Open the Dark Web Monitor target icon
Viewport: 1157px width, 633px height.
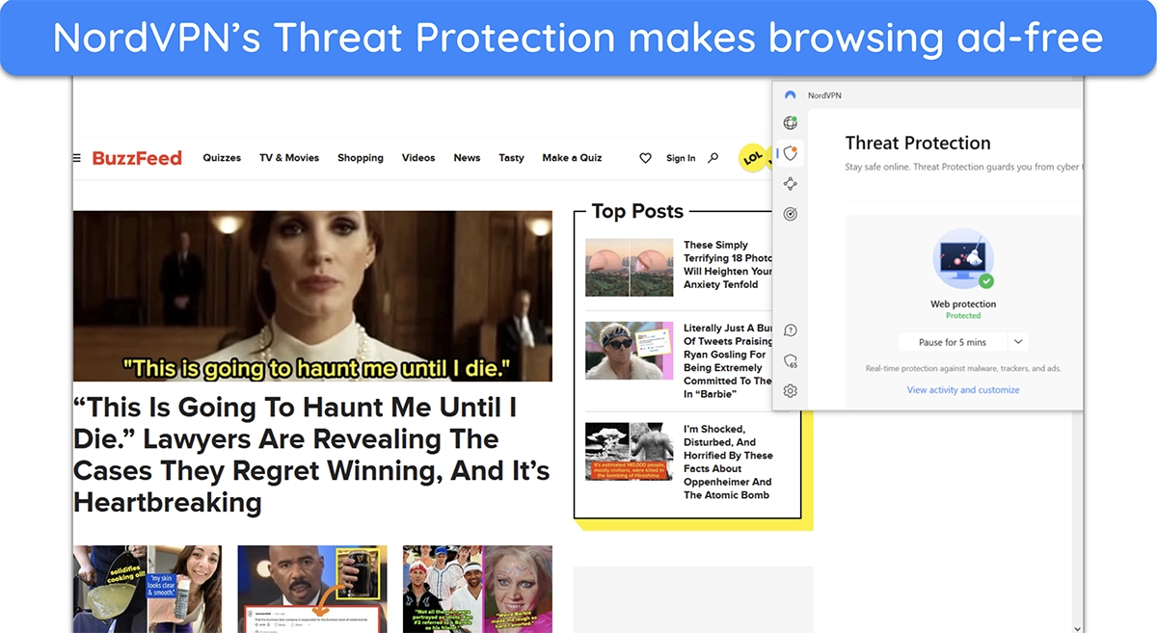coord(791,214)
